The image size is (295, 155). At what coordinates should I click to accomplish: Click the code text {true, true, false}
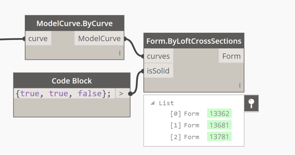(64, 94)
